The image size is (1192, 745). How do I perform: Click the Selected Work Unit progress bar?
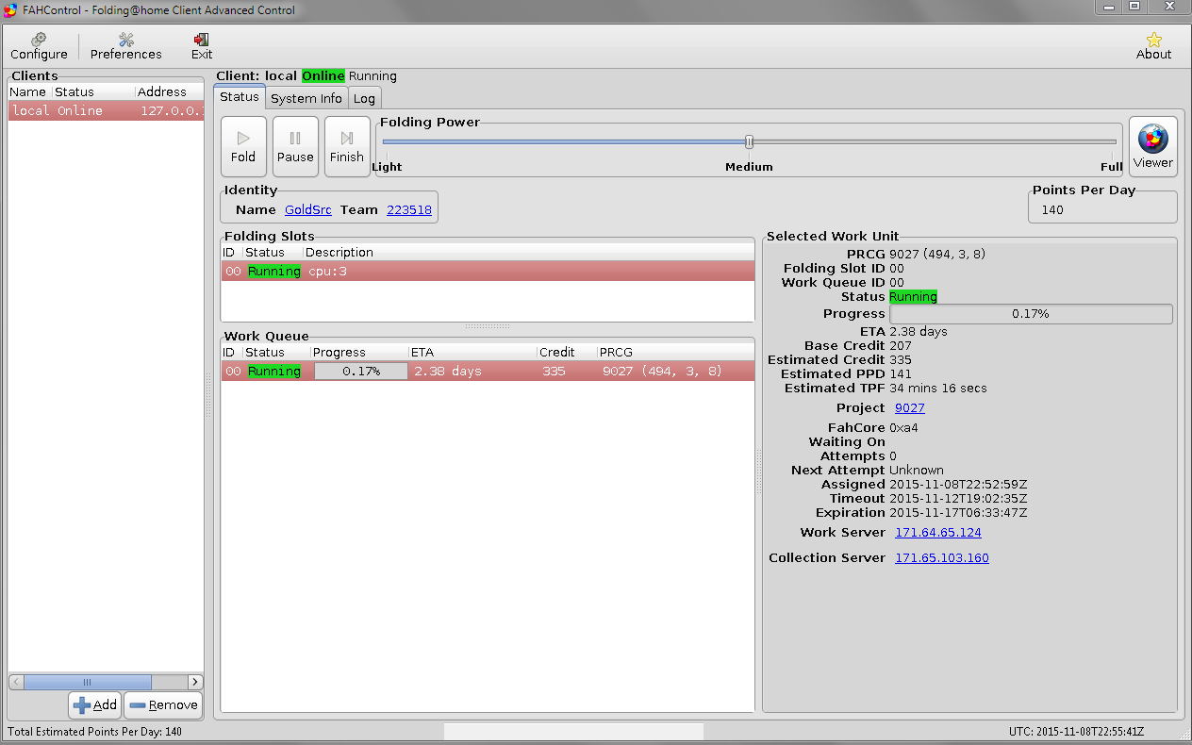(1031, 314)
